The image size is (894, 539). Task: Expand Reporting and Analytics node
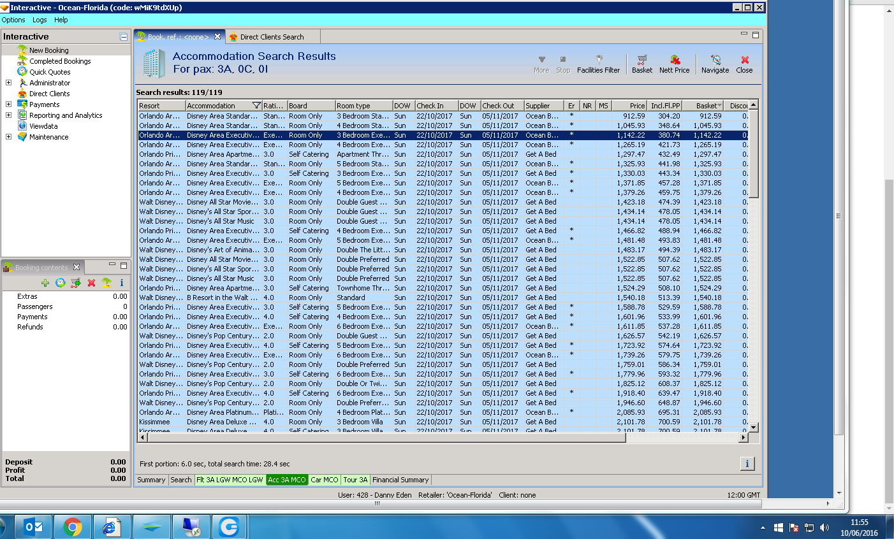(8, 115)
